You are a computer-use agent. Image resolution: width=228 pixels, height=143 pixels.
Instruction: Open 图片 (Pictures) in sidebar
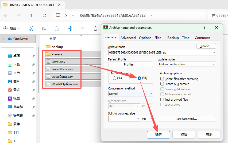coord(16,81)
